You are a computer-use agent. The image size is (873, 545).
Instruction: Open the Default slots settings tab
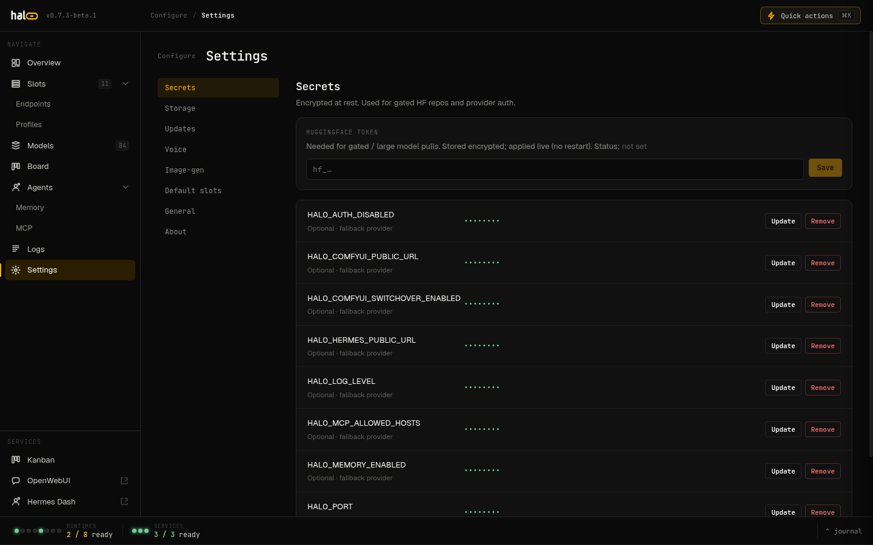[218, 191]
